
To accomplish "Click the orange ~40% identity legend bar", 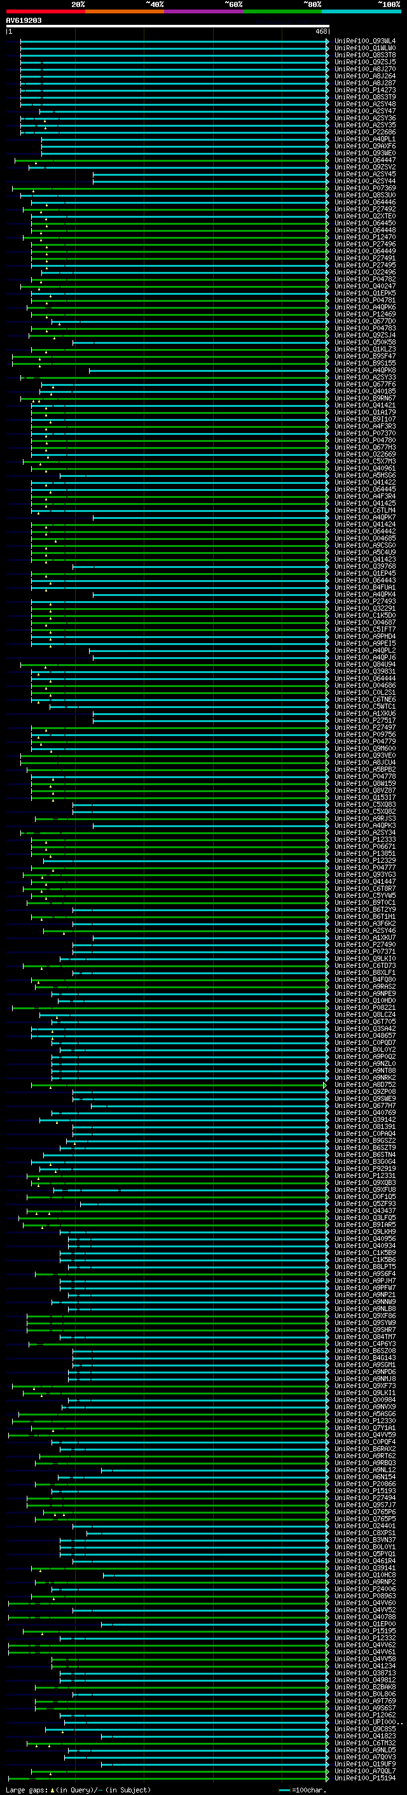I will point(125,11).
